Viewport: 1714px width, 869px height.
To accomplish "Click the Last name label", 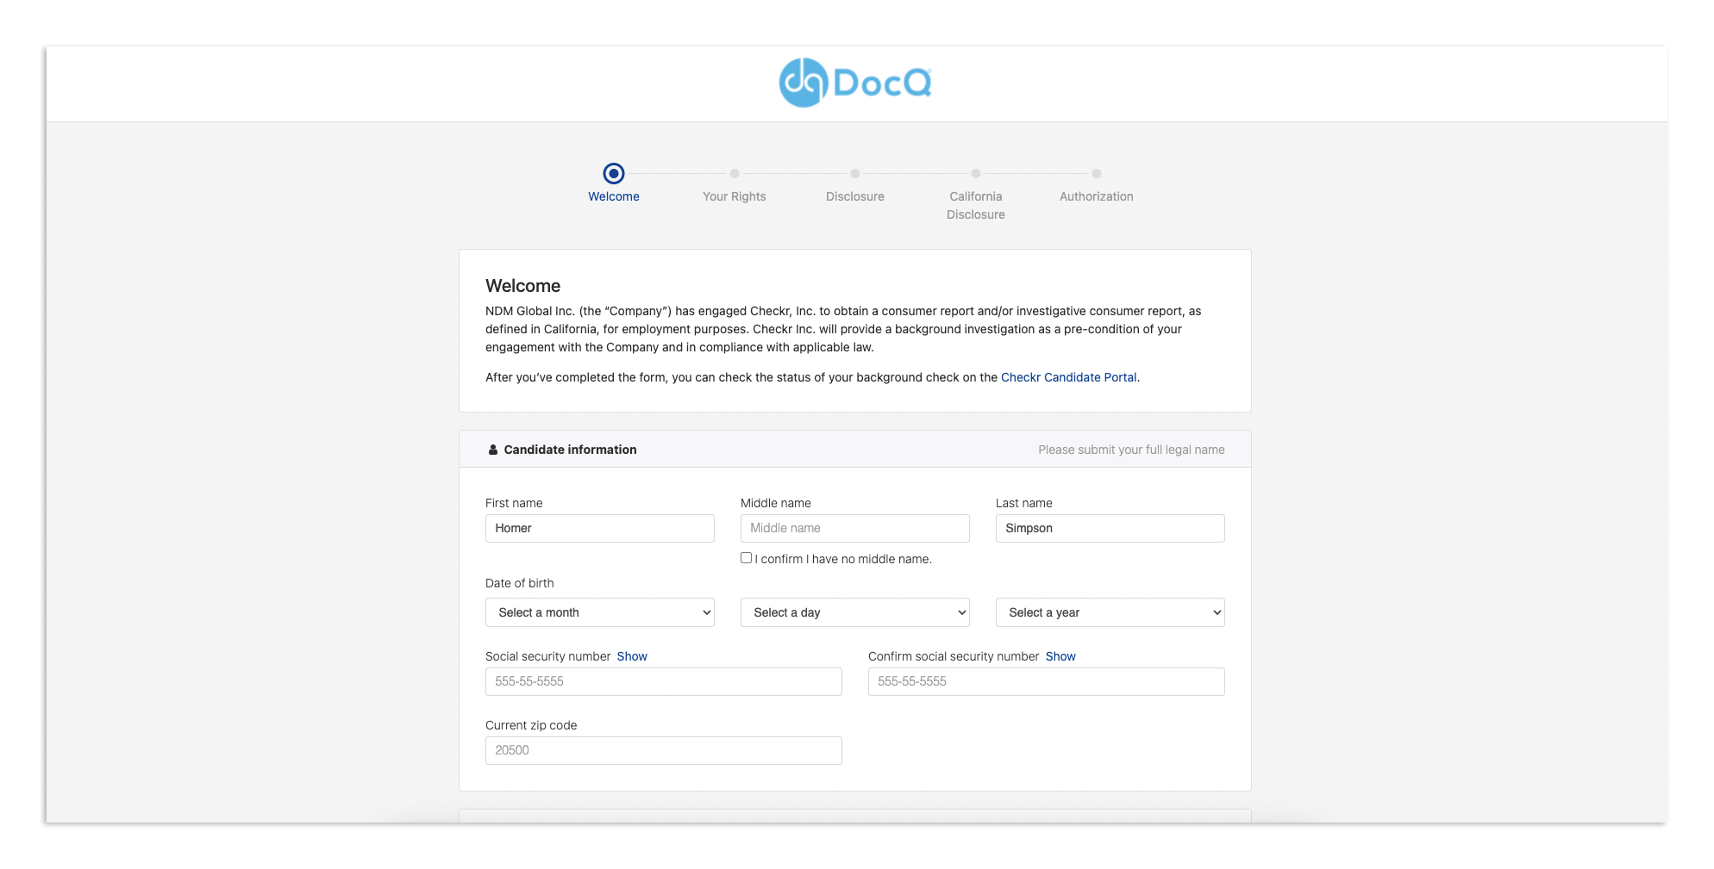I will click(x=1024, y=503).
